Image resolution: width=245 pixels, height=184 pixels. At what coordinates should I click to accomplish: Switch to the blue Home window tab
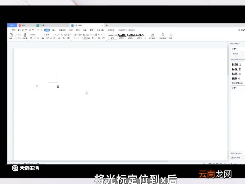(12, 25)
